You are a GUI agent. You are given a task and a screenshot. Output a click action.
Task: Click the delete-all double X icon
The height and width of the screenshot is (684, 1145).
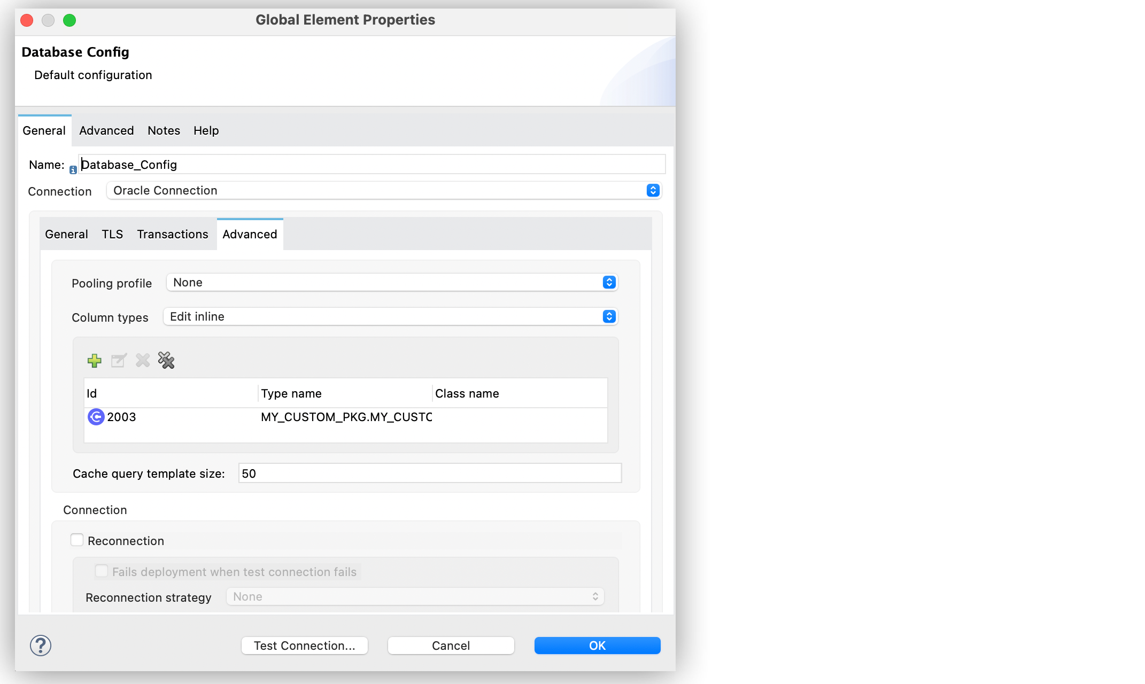click(x=166, y=361)
